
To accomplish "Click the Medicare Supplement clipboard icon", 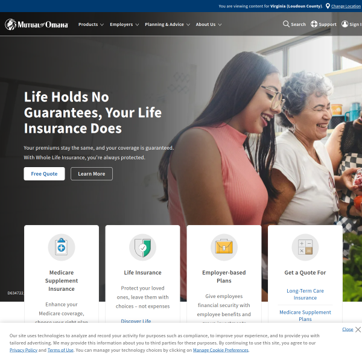I will click(x=62, y=247).
